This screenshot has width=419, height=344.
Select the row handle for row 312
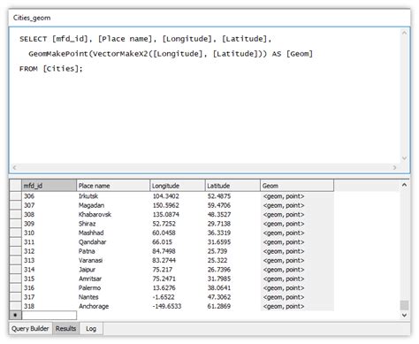[x=15, y=251]
